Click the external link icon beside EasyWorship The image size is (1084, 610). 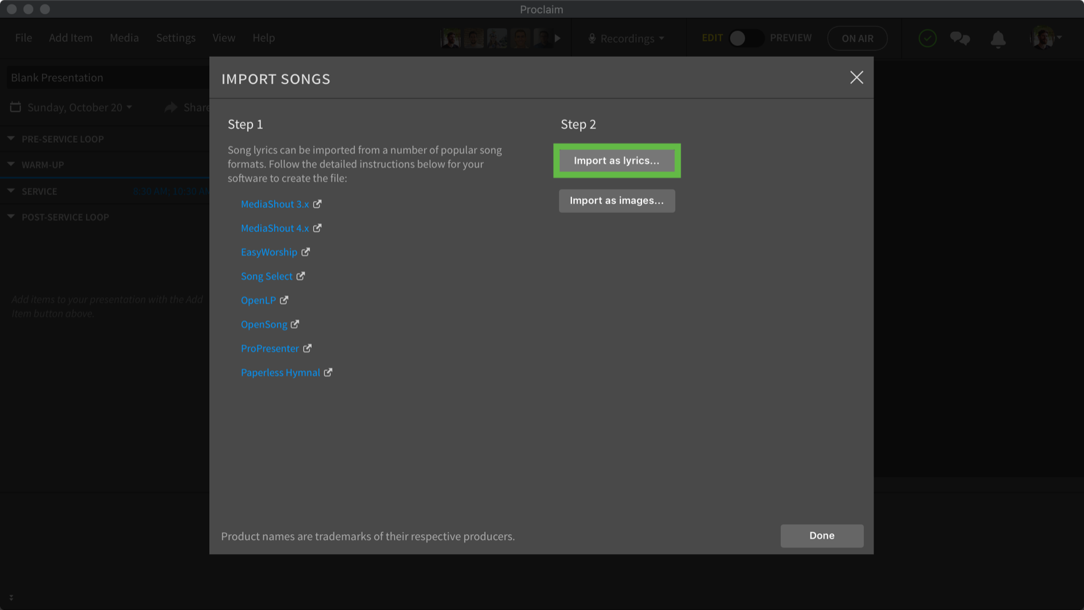click(306, 252)
